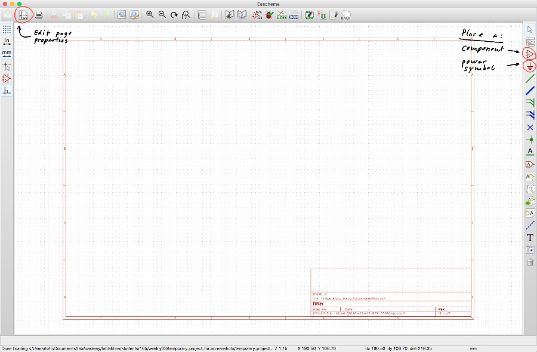Select the arrow cursor tool on right toolbar
This screenshot has width=537, height=352.
pos(530,29)
